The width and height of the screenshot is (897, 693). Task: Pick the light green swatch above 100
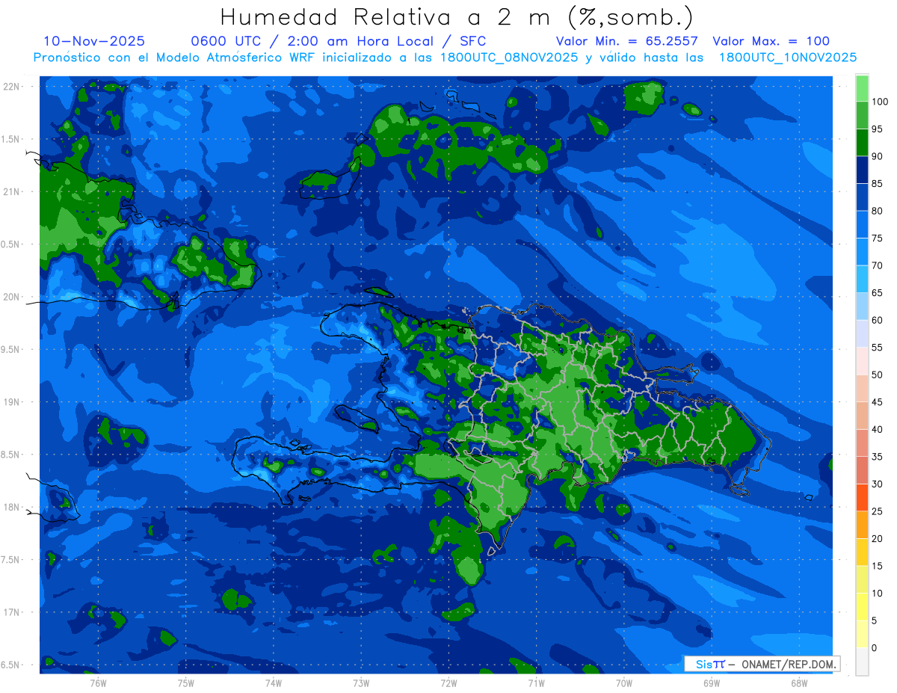click(862, 88)
